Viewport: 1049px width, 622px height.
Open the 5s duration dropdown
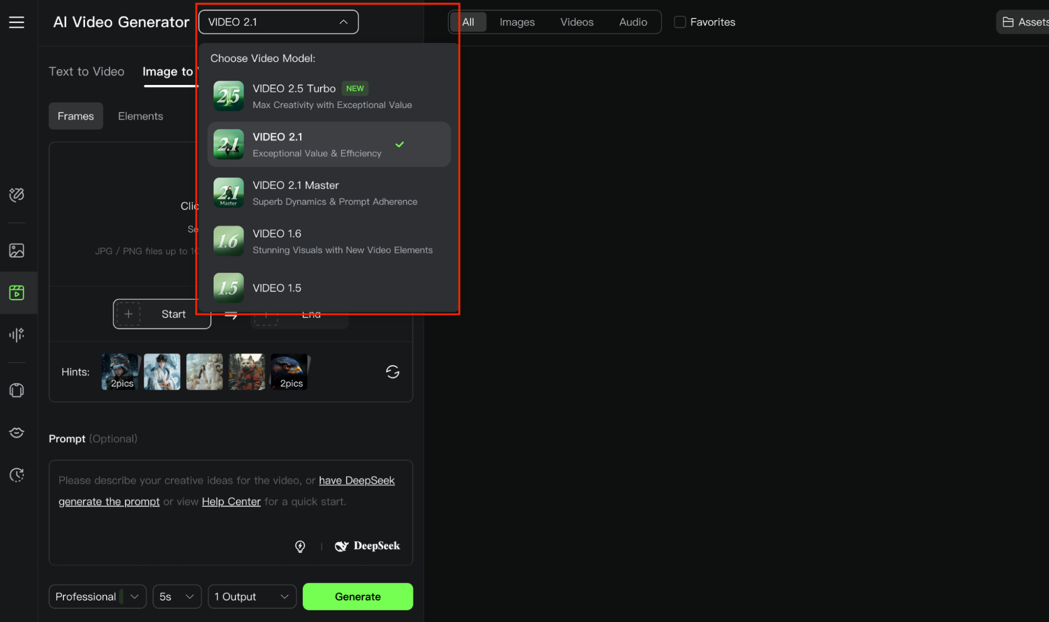point(177,596)
